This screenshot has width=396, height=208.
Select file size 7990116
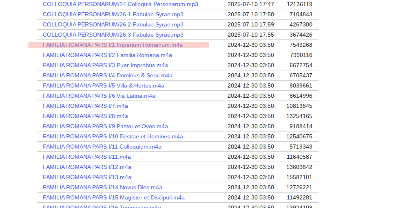pyautogui.click(x=301, y=55)
